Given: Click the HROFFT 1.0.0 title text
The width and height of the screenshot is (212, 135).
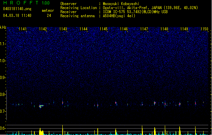Looking at the screenshot, I should coord(27,3).
